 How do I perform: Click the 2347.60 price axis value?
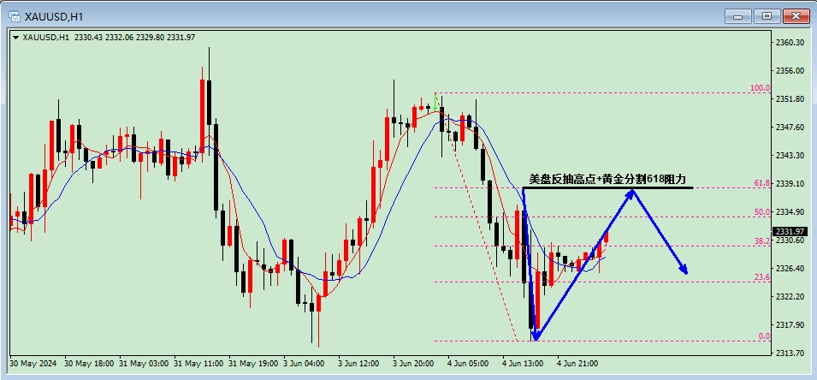pyautogui.click(x=790, y=128)
